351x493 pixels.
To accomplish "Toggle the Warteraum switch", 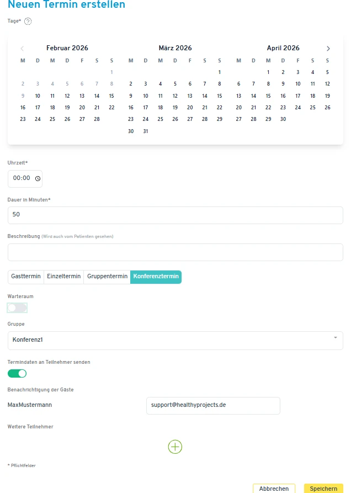I will pos(17,308).
